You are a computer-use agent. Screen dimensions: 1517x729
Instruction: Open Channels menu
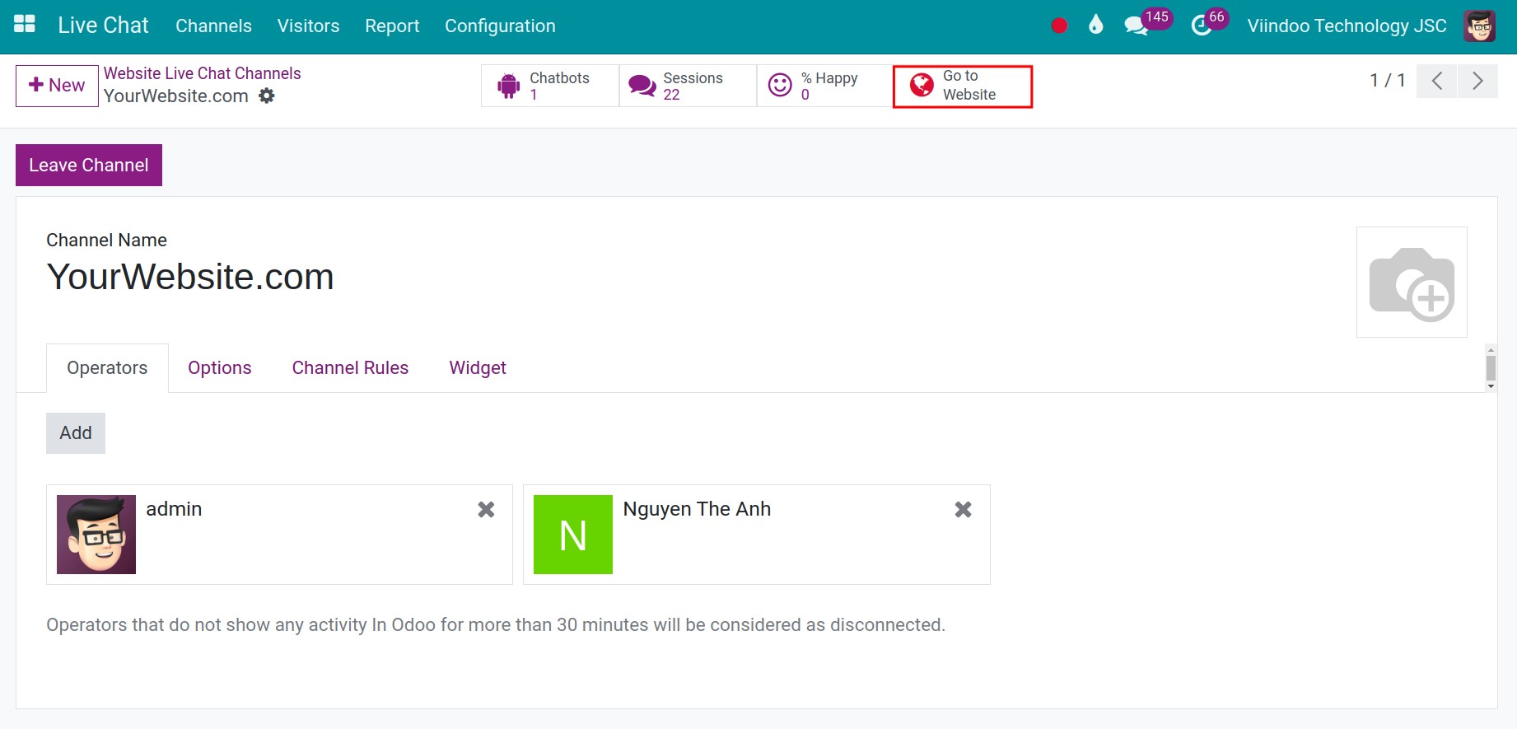pos(213,26)
